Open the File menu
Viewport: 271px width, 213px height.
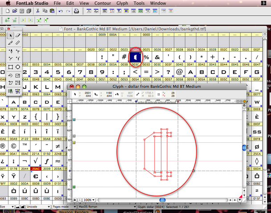click(x=57, y=3)
